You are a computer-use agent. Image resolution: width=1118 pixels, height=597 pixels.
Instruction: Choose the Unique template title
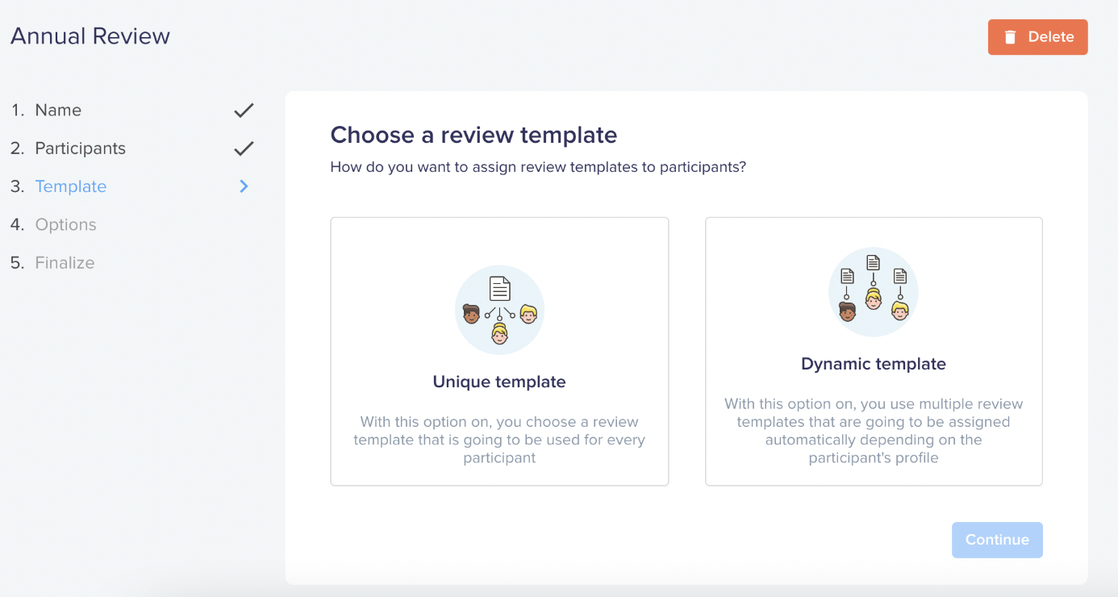[499, 382]
